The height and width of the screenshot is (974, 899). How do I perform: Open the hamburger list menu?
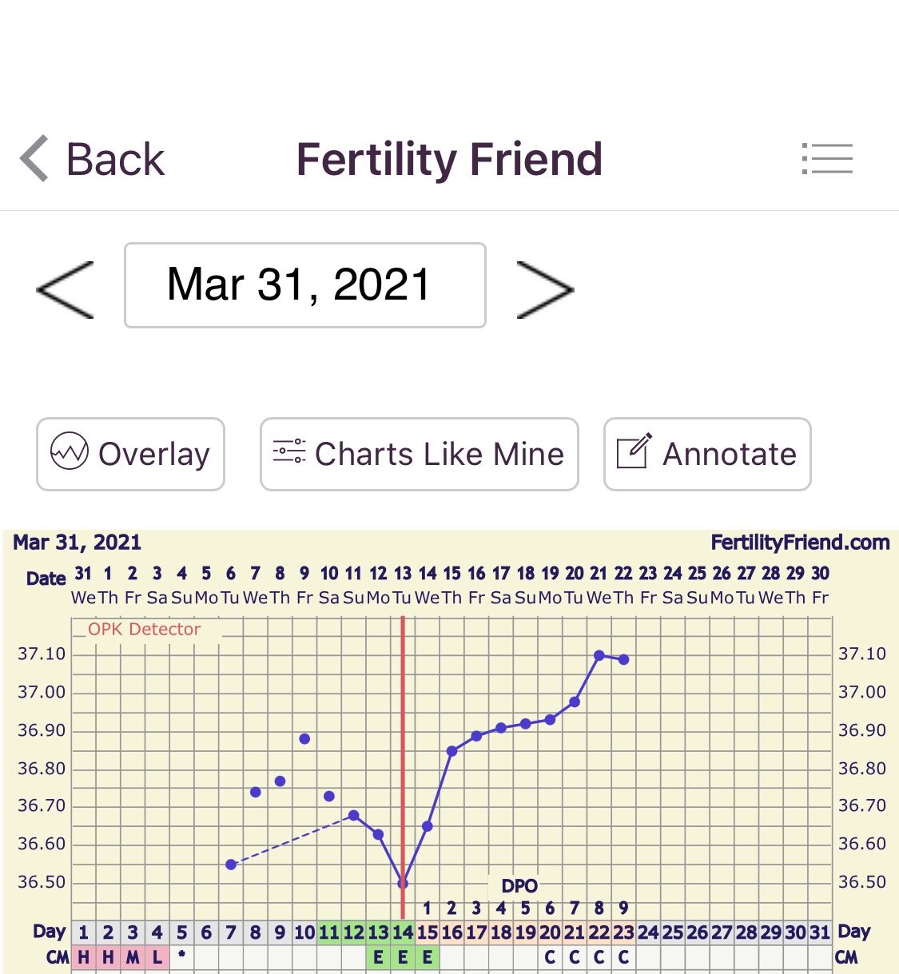[x=827, y=158]
